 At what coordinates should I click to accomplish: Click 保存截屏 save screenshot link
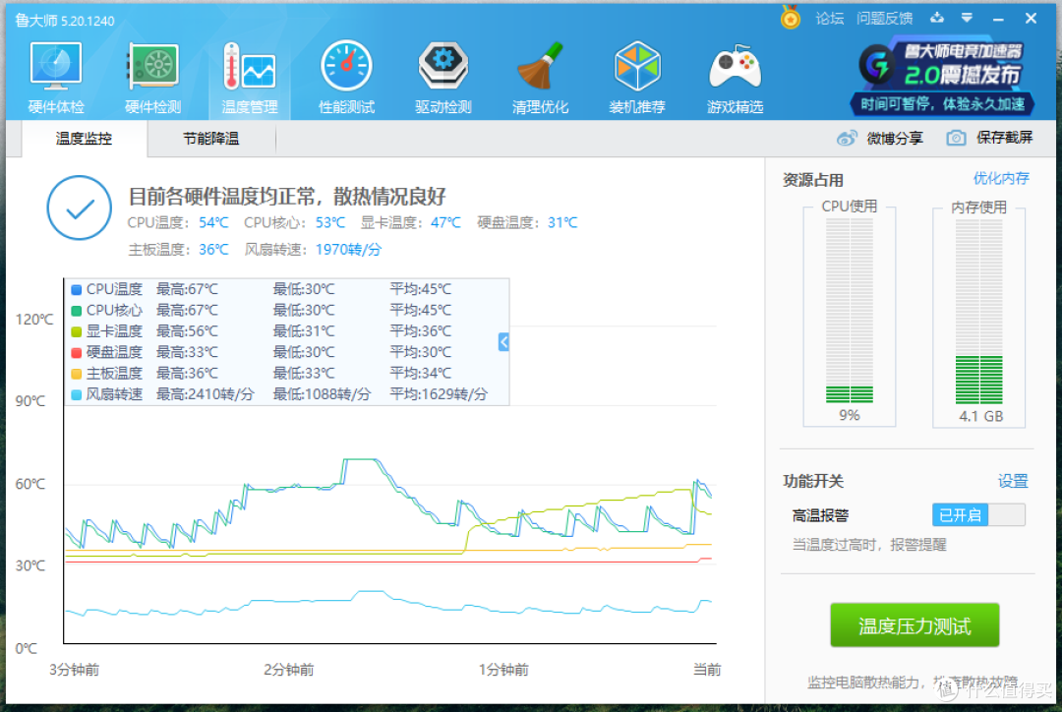[x=1004, y=138]
